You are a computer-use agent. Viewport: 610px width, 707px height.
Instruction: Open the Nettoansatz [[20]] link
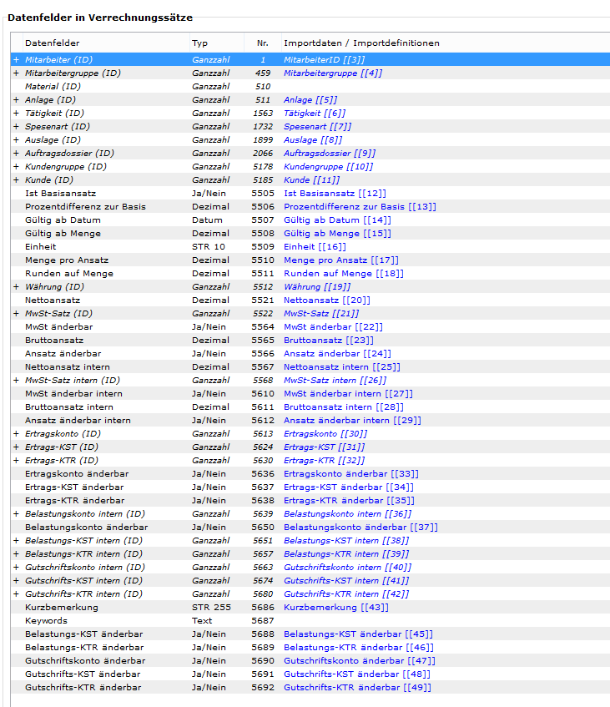point(326,300)
